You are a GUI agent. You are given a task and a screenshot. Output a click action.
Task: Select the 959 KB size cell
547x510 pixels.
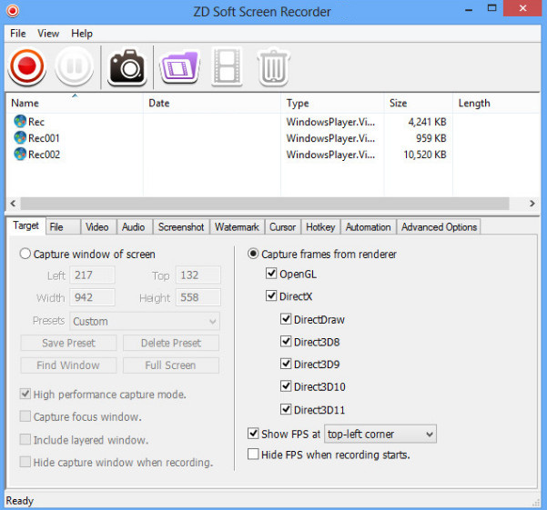pos(431,138)
